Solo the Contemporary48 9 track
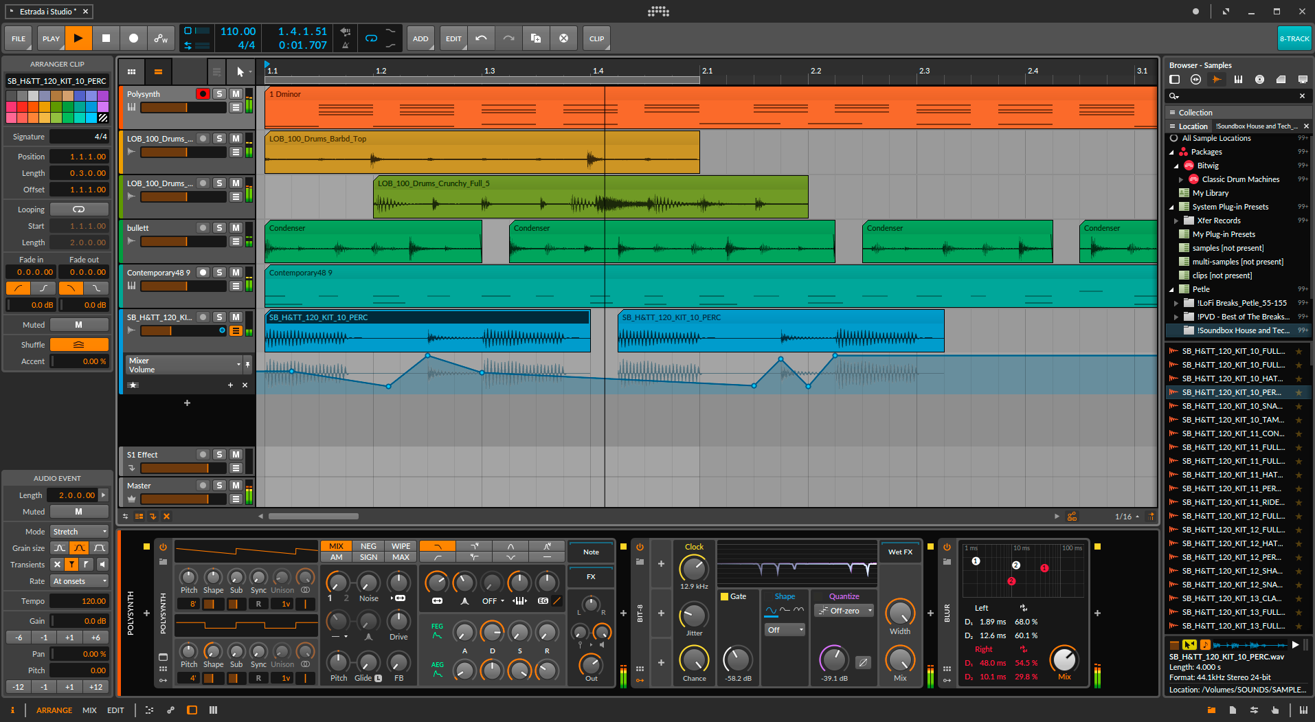Screen dimensions: 1315x722 219,273
